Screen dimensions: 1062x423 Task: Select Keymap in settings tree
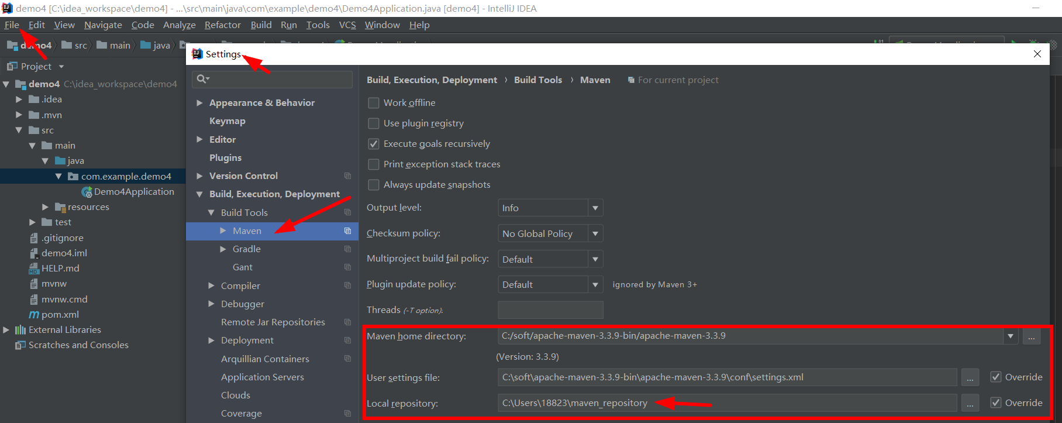tap(227, 121)
